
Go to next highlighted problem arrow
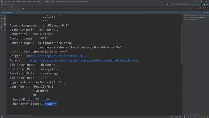207,8
